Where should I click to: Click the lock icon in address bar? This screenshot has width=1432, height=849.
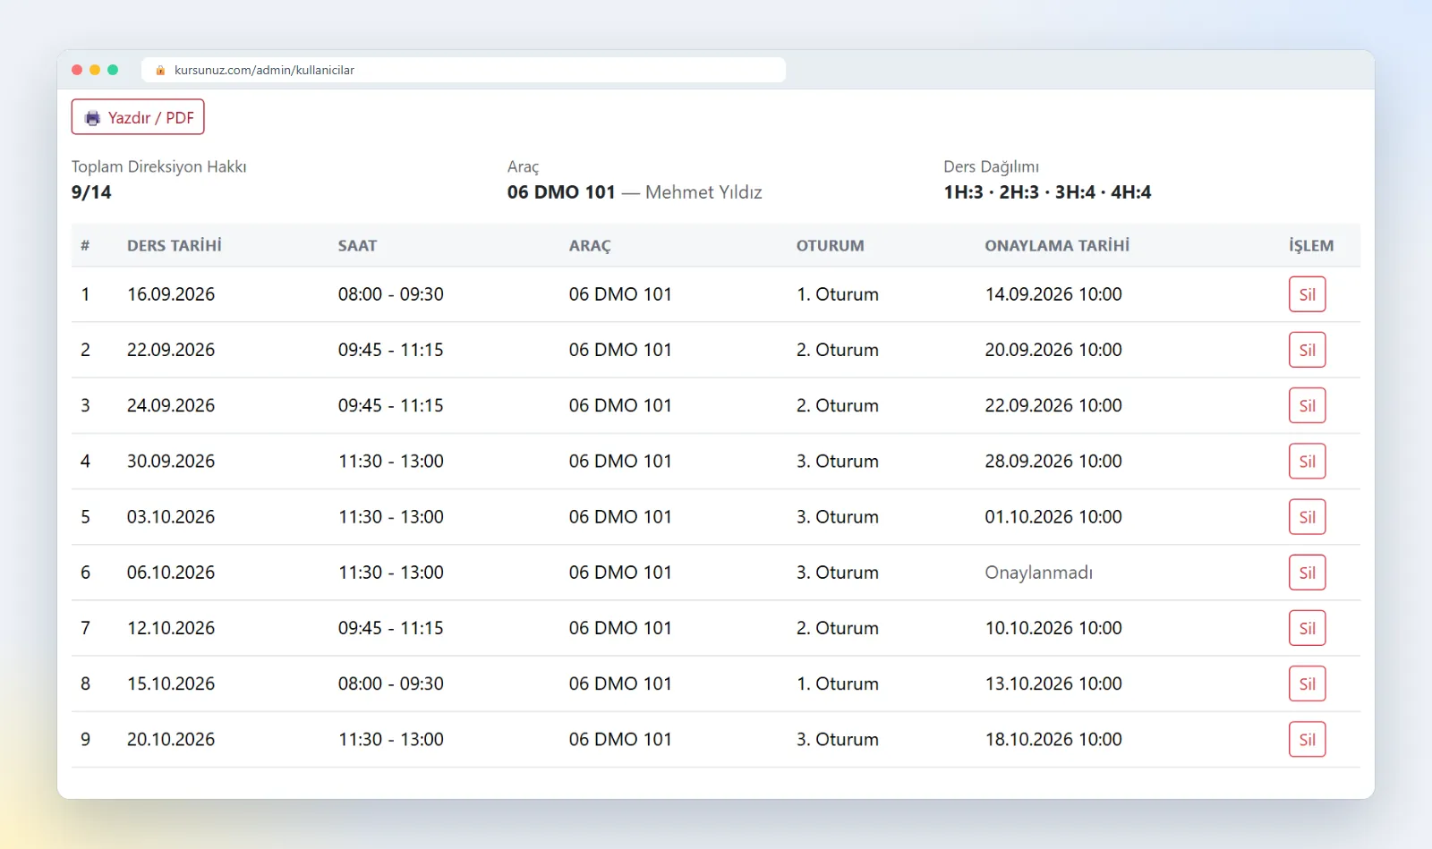[x=160, y=70]
